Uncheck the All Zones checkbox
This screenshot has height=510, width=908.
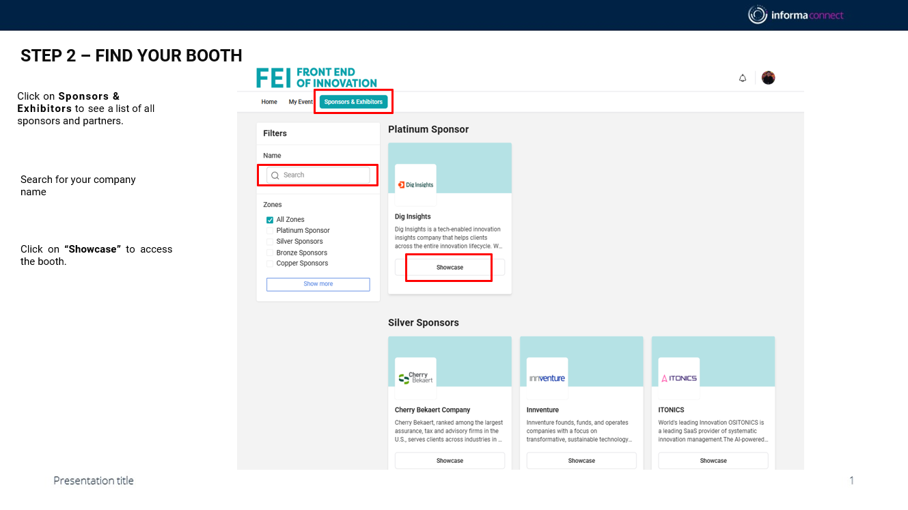click(270, 220)
